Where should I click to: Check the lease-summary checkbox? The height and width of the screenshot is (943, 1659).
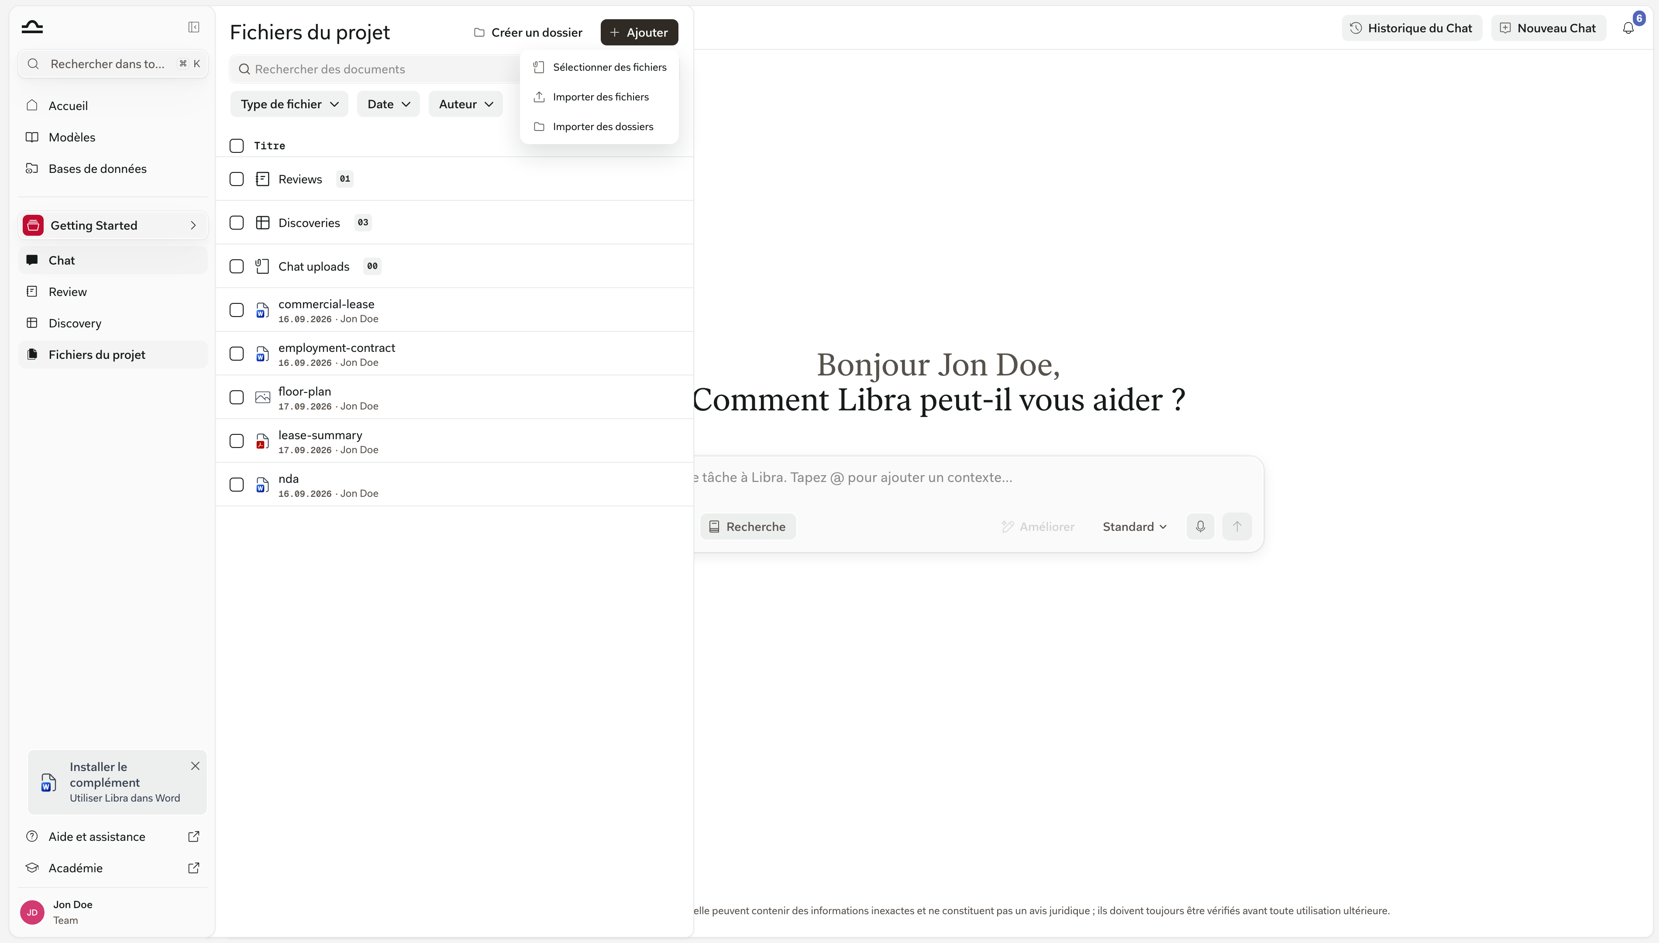pyautogui.click(x=236, y=441)
